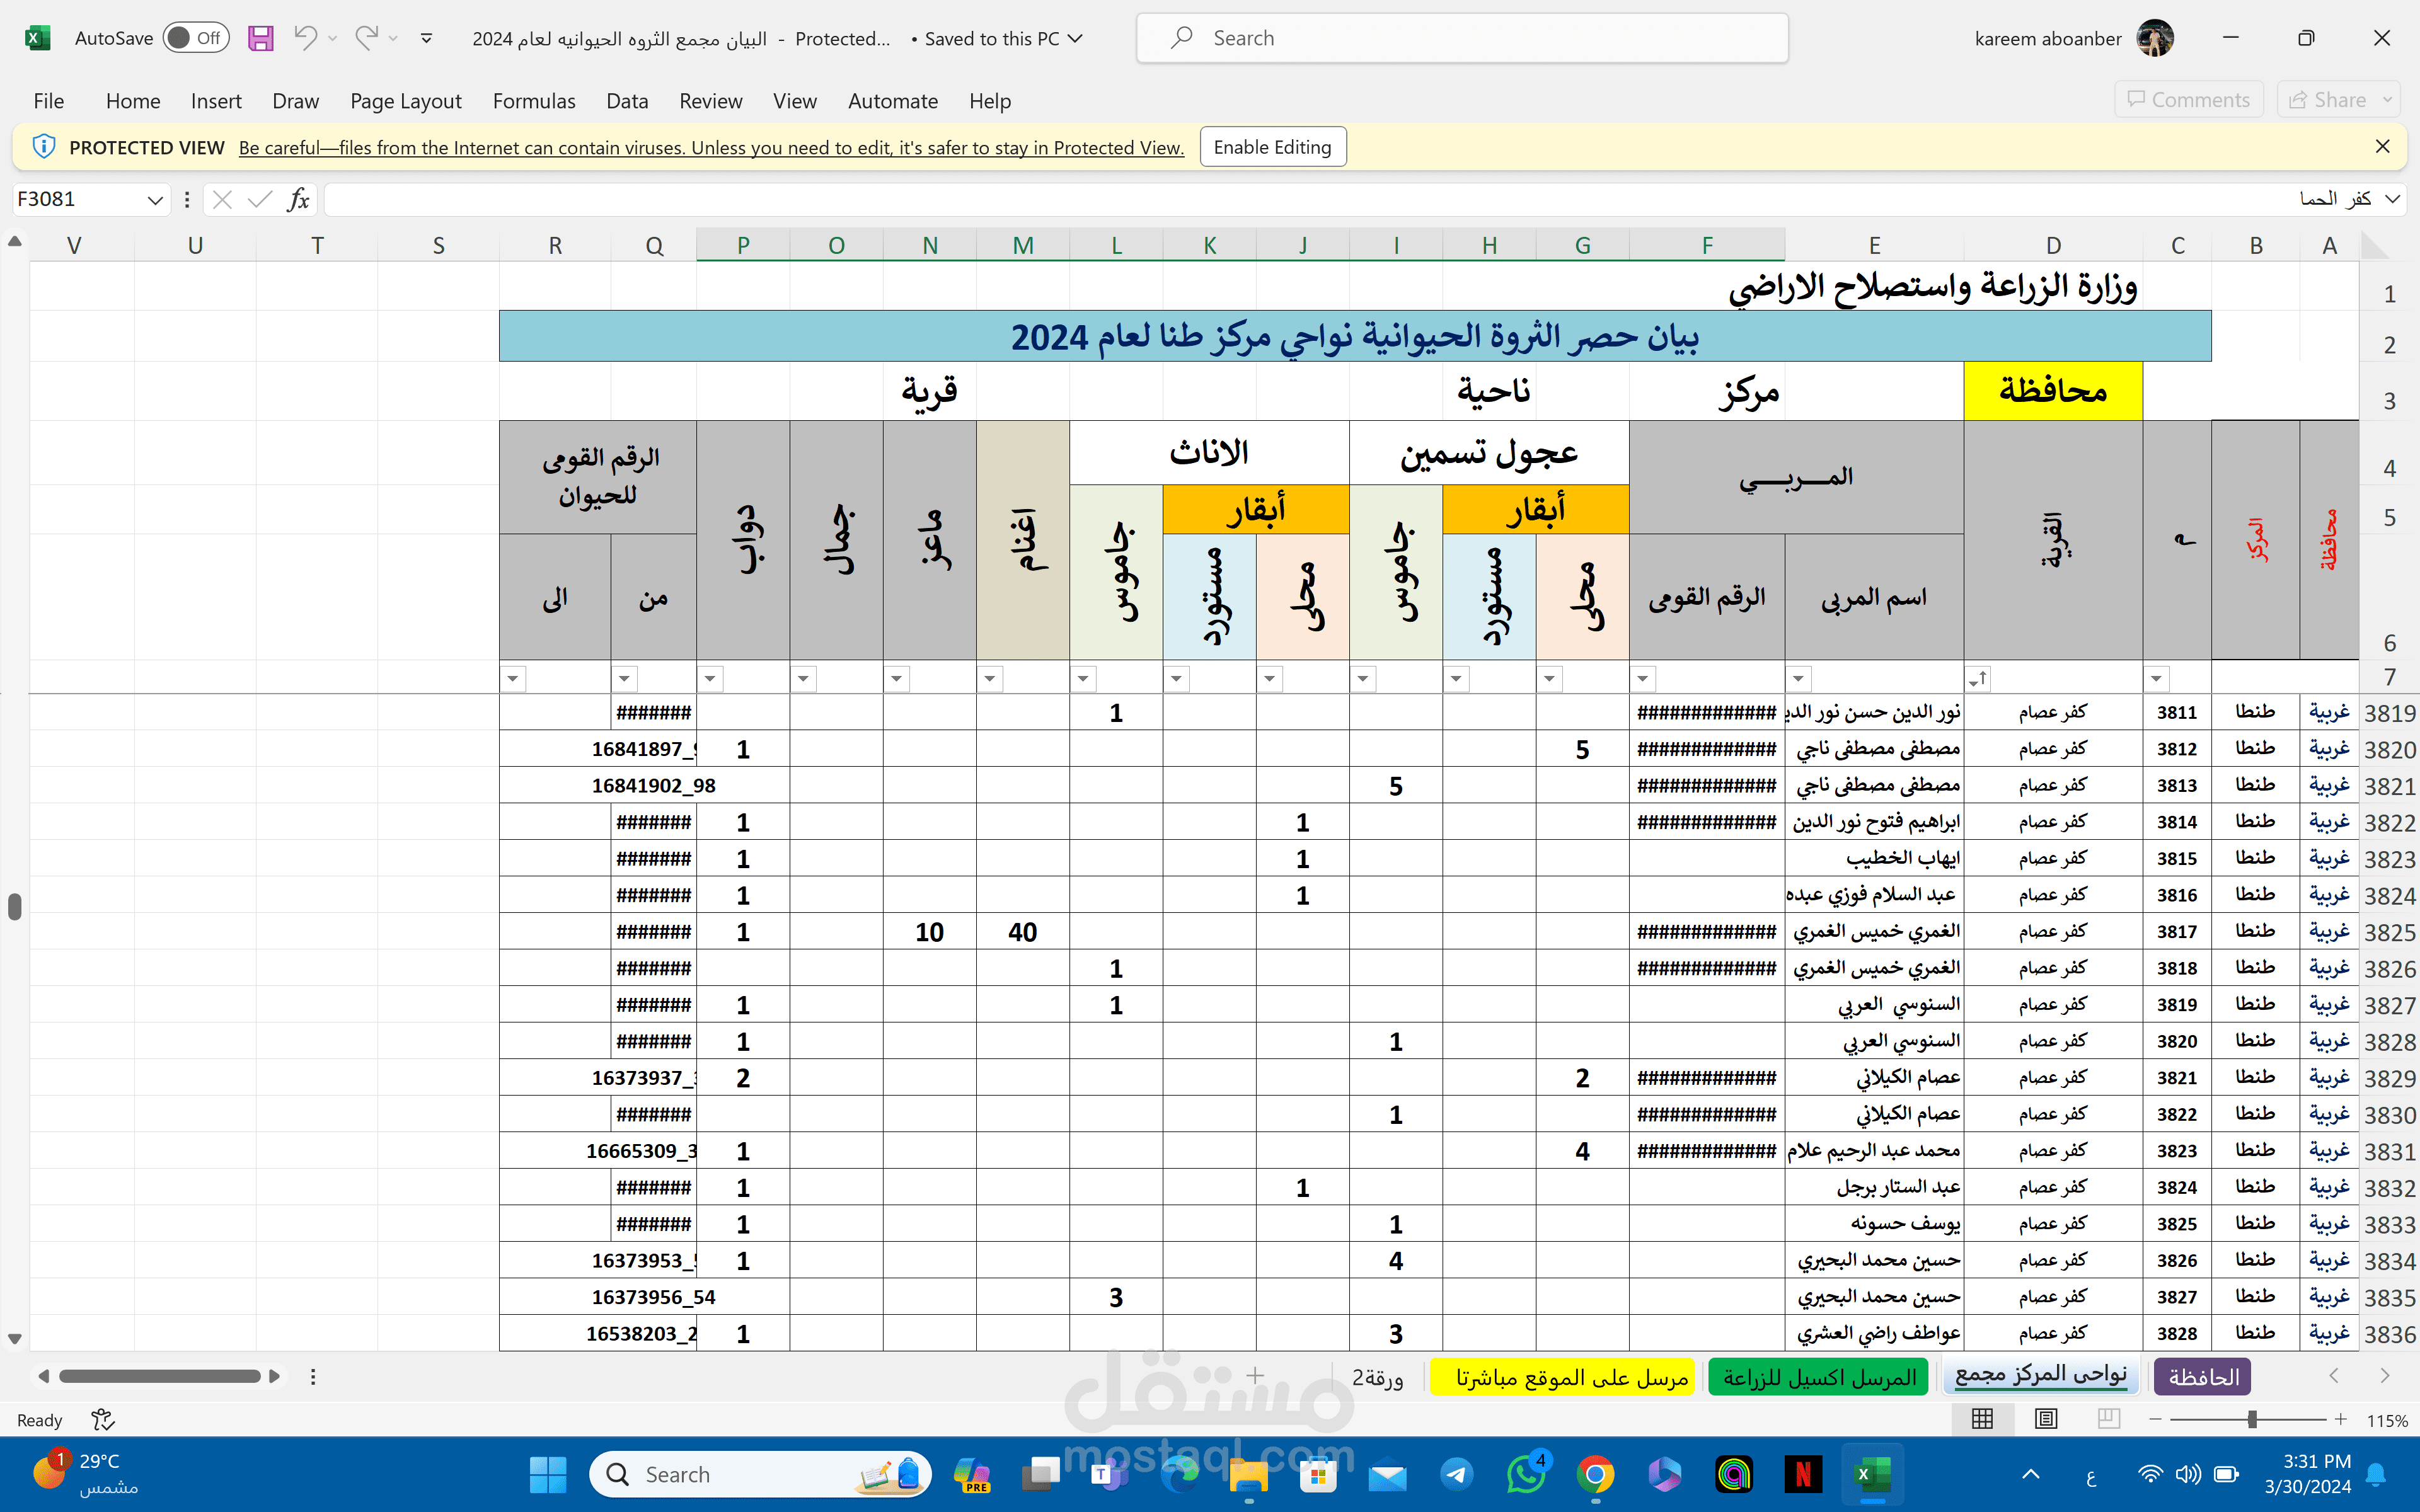The width and height of the screenshot is (2420, 1512).
Task: Click zoom in plus button
Action: [2340, 1419]
